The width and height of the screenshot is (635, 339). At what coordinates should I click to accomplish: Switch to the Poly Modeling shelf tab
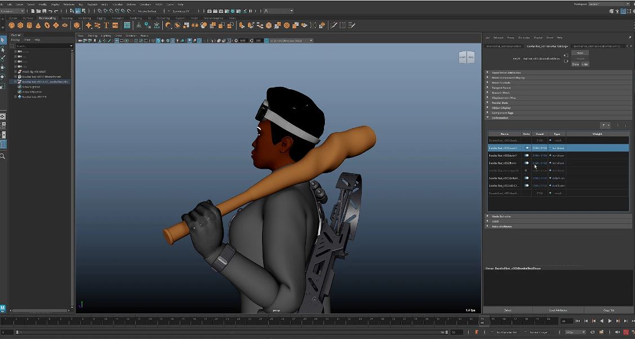[x=47, y=18]
